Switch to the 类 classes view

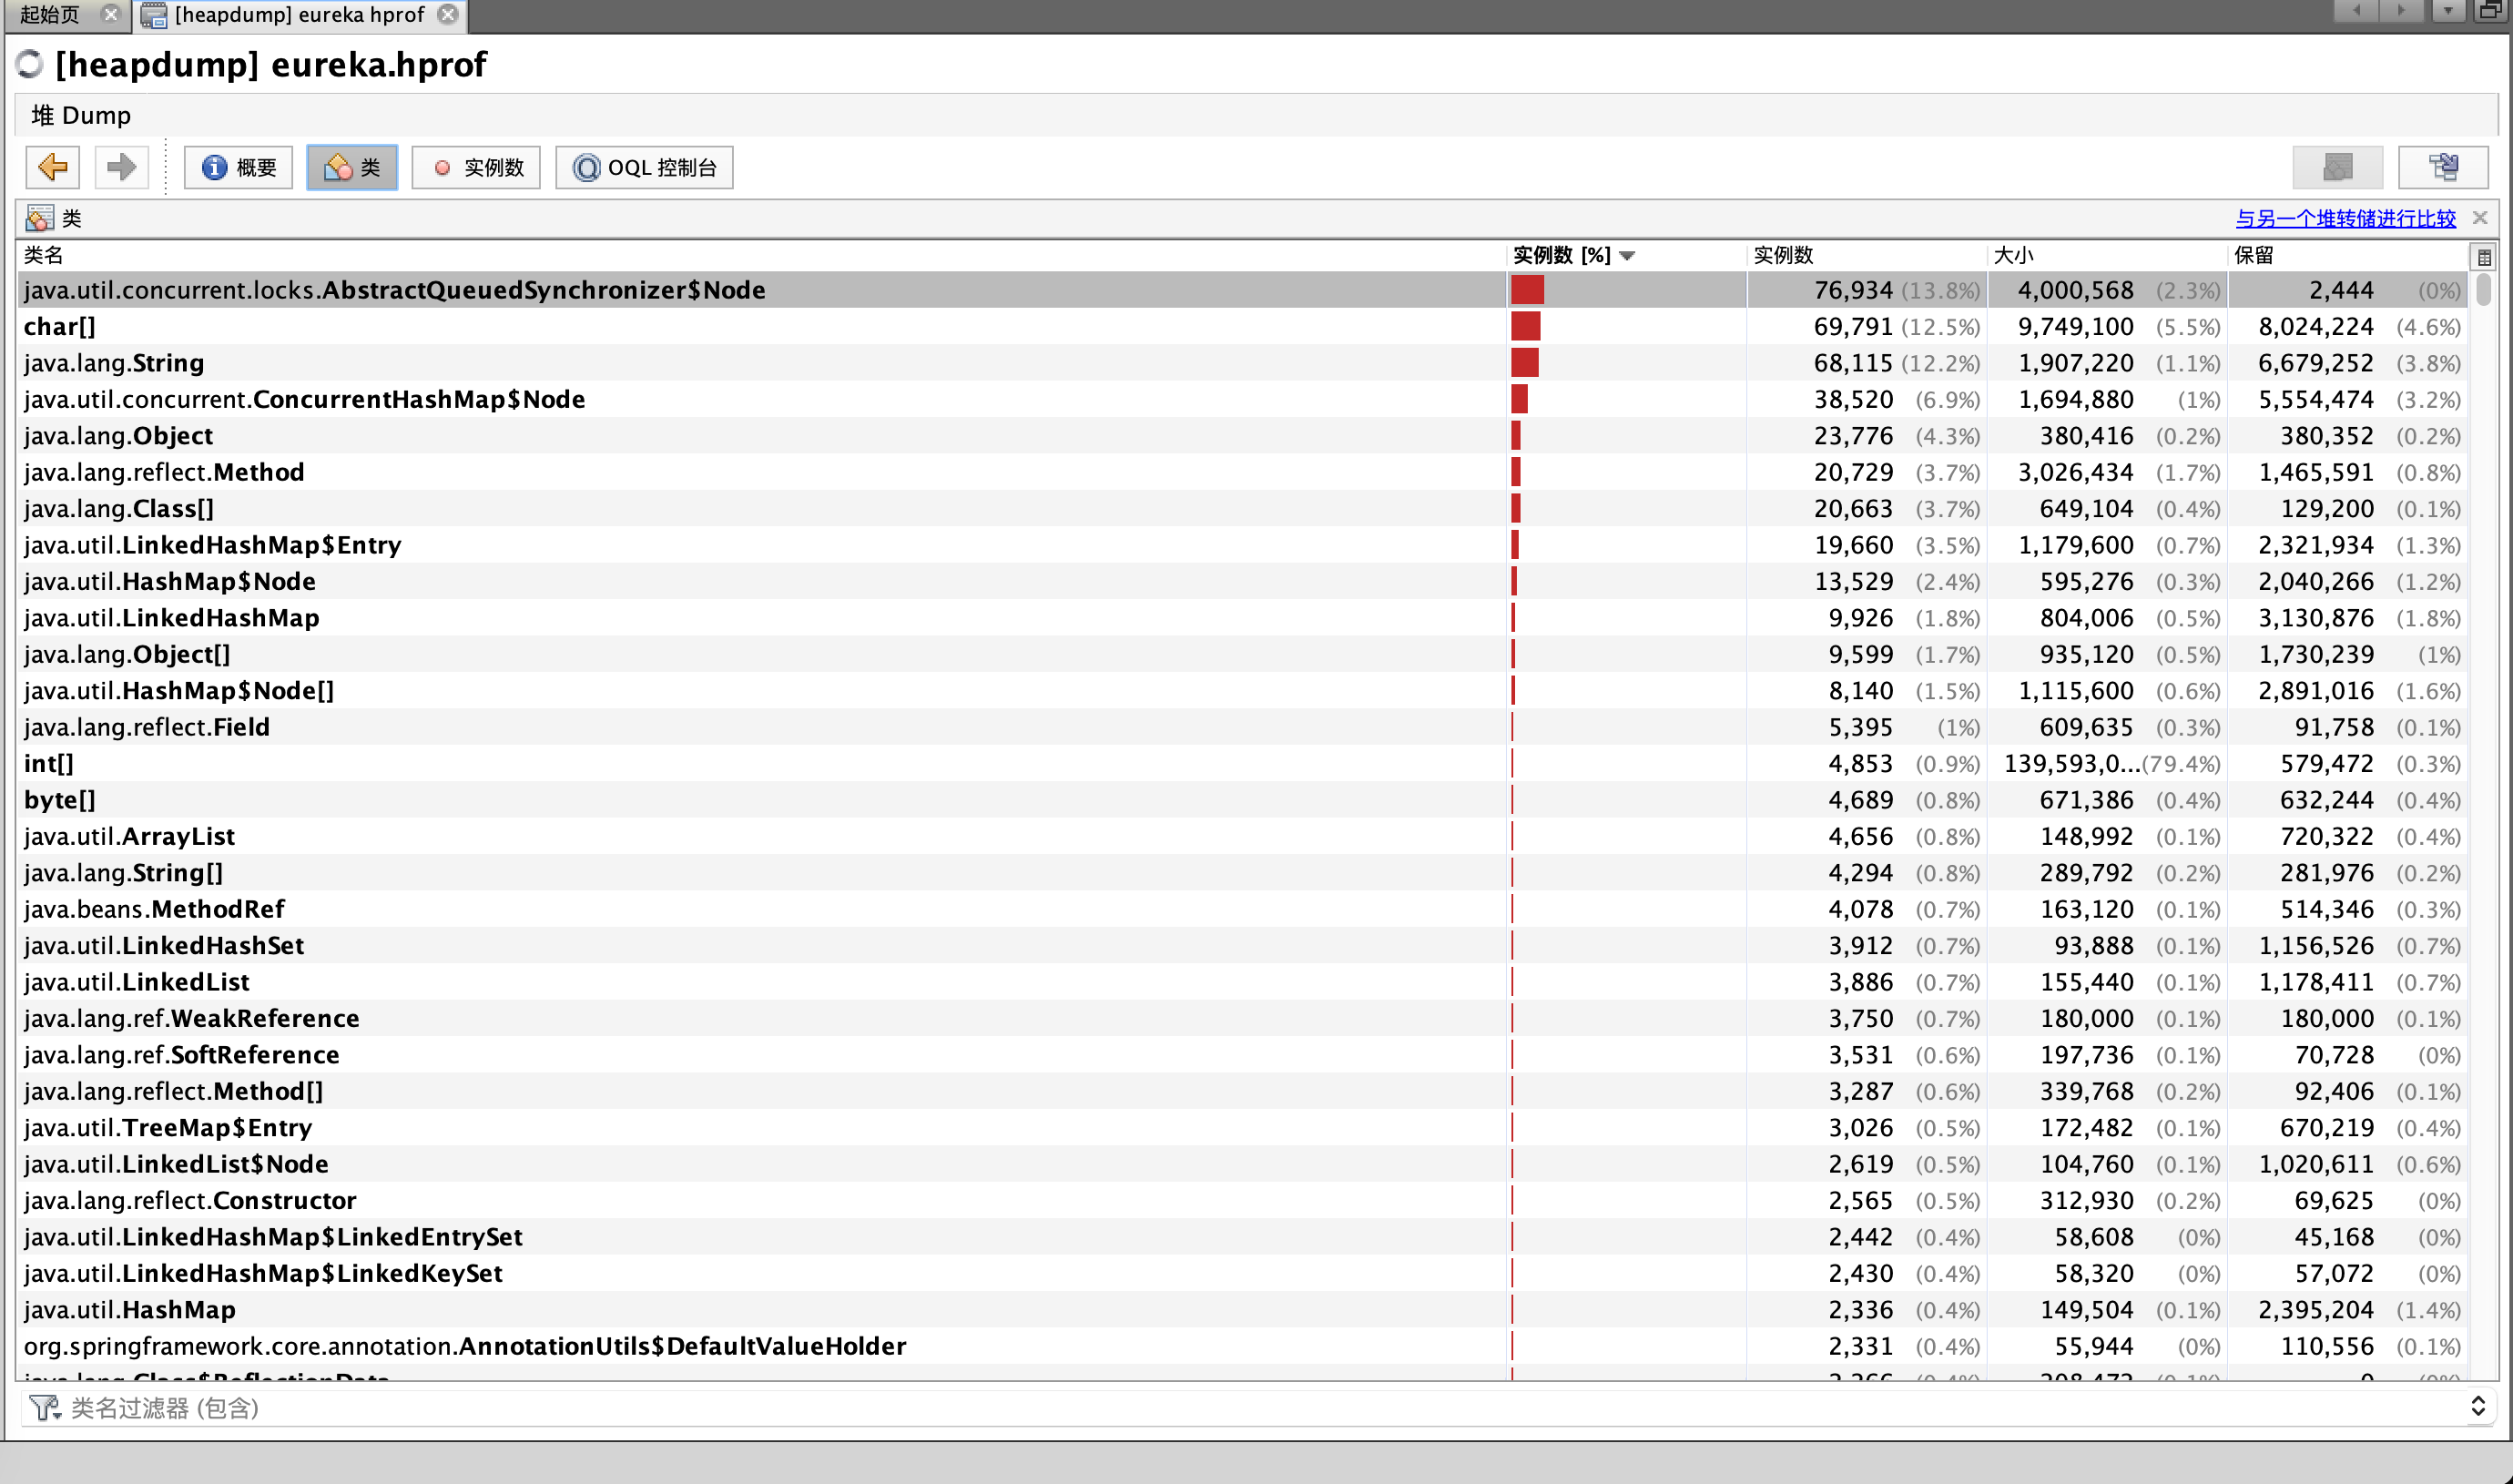point(352,167)
